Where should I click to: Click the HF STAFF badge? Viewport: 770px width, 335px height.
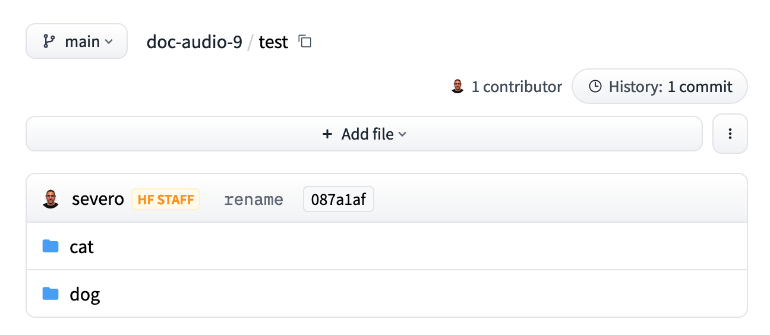point(166,200)
